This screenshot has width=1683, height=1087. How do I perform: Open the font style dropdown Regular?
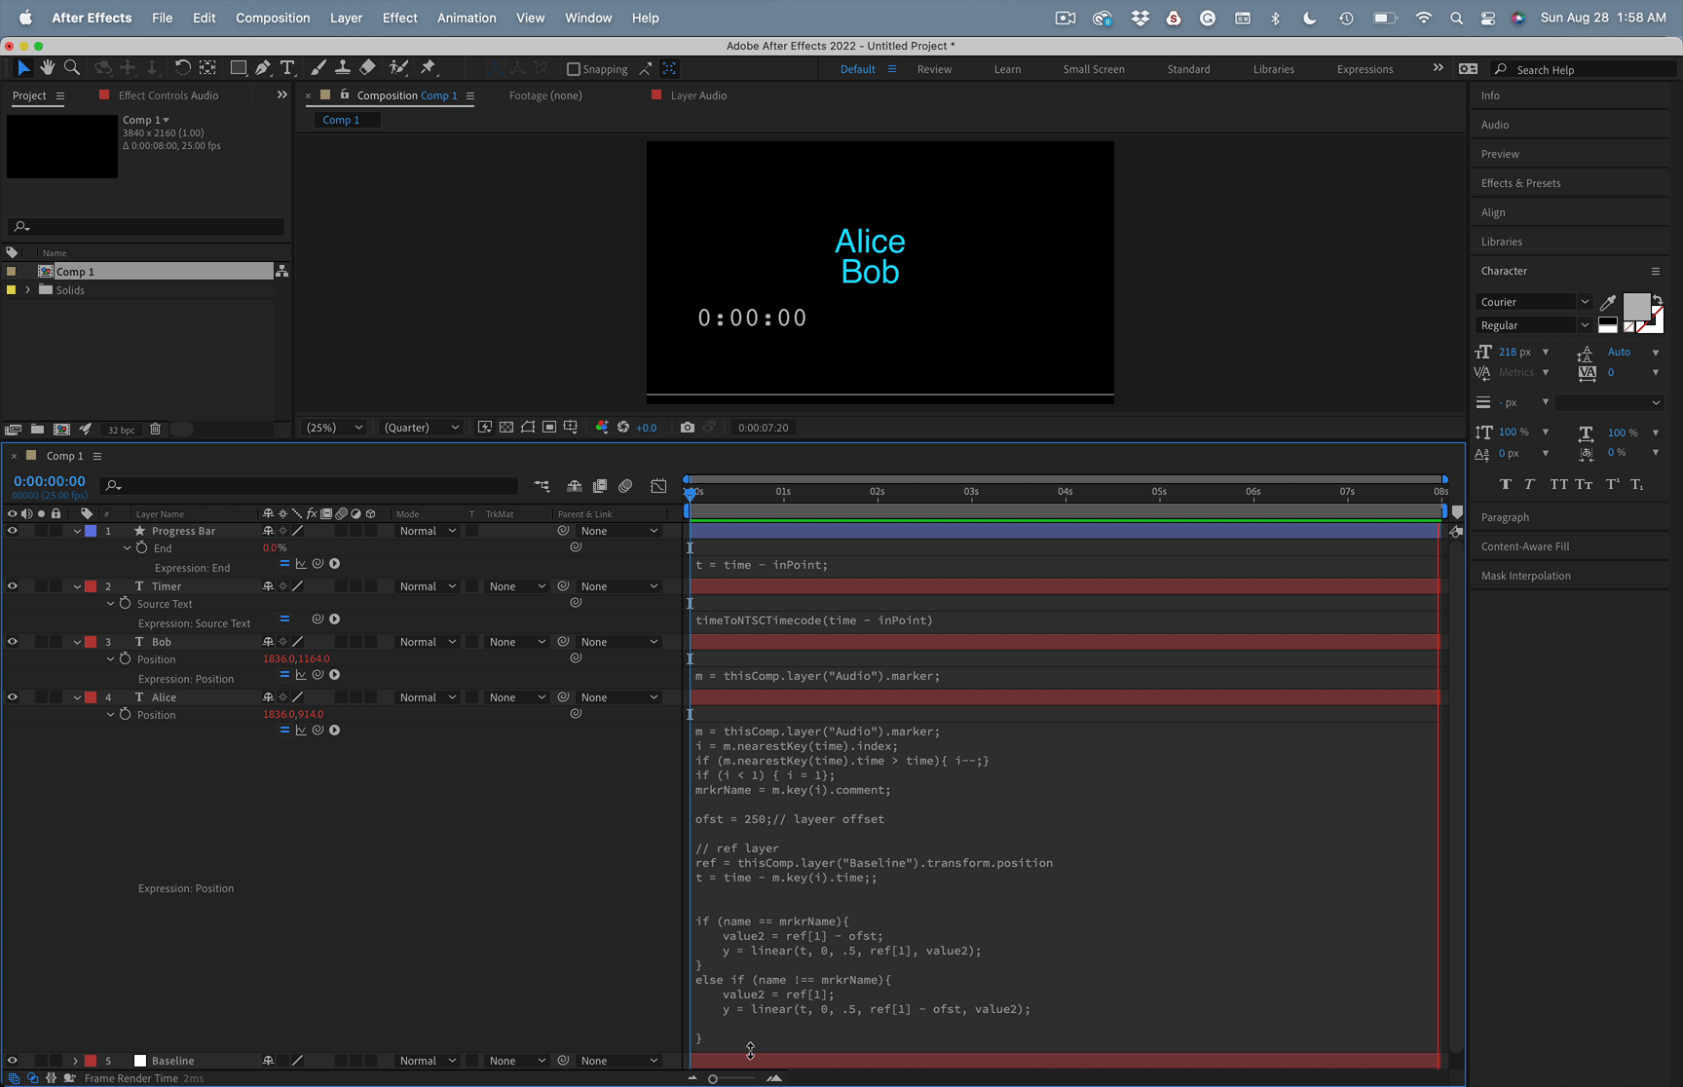click(1533, 325)
